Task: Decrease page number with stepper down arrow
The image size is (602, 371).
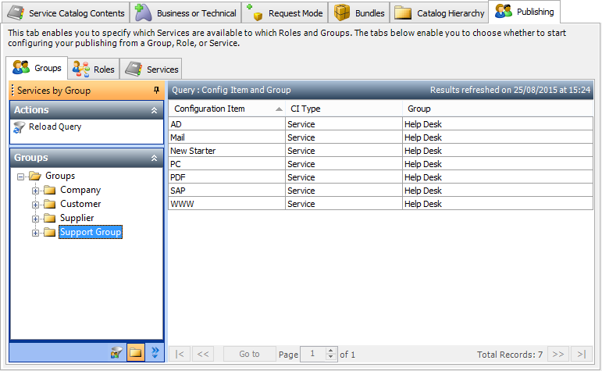Action: (x=330, y=357)
